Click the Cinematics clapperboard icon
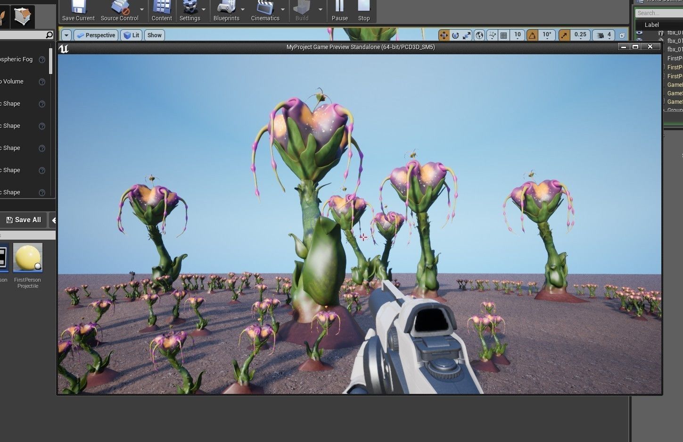683x442 pixels. [265, 11]
